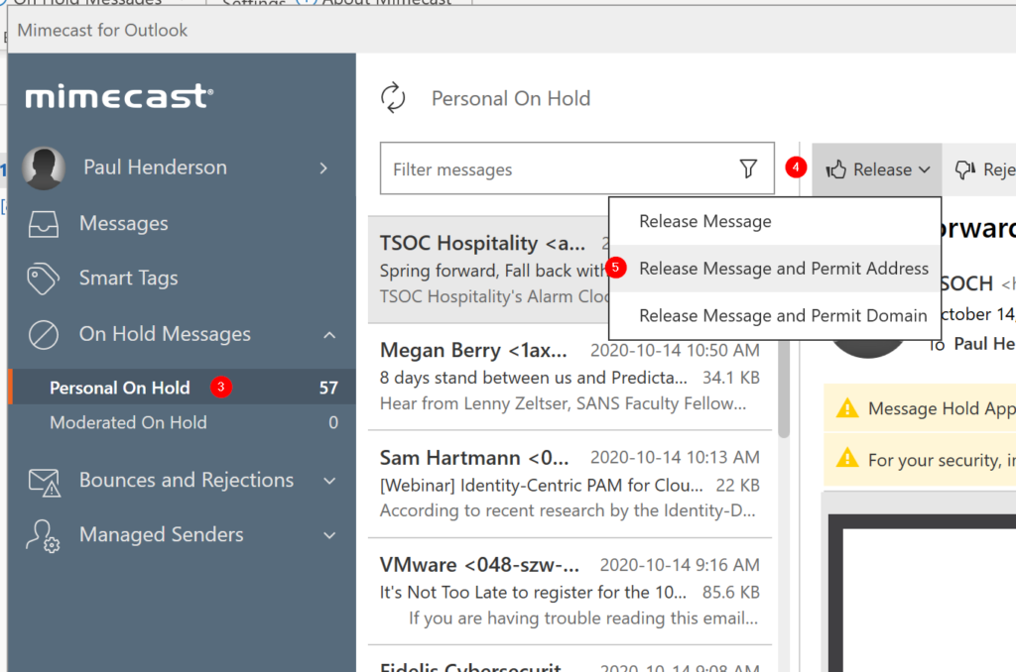Screen dimensions: 1016x672
Task: Click the Paul Henderson account name
Action: (x=156, y=168)
